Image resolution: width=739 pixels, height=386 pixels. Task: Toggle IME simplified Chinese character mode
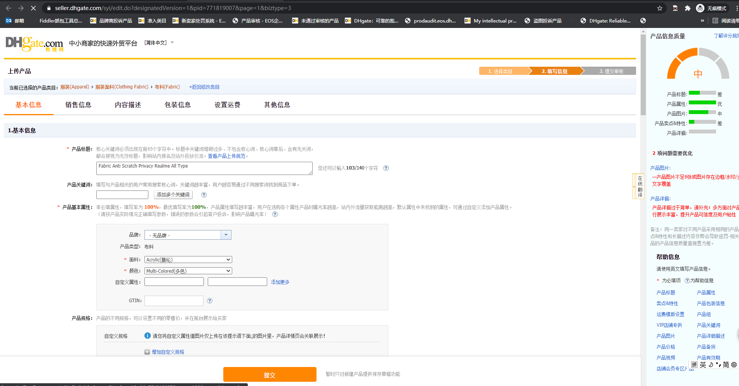click(x=726, y=365)
